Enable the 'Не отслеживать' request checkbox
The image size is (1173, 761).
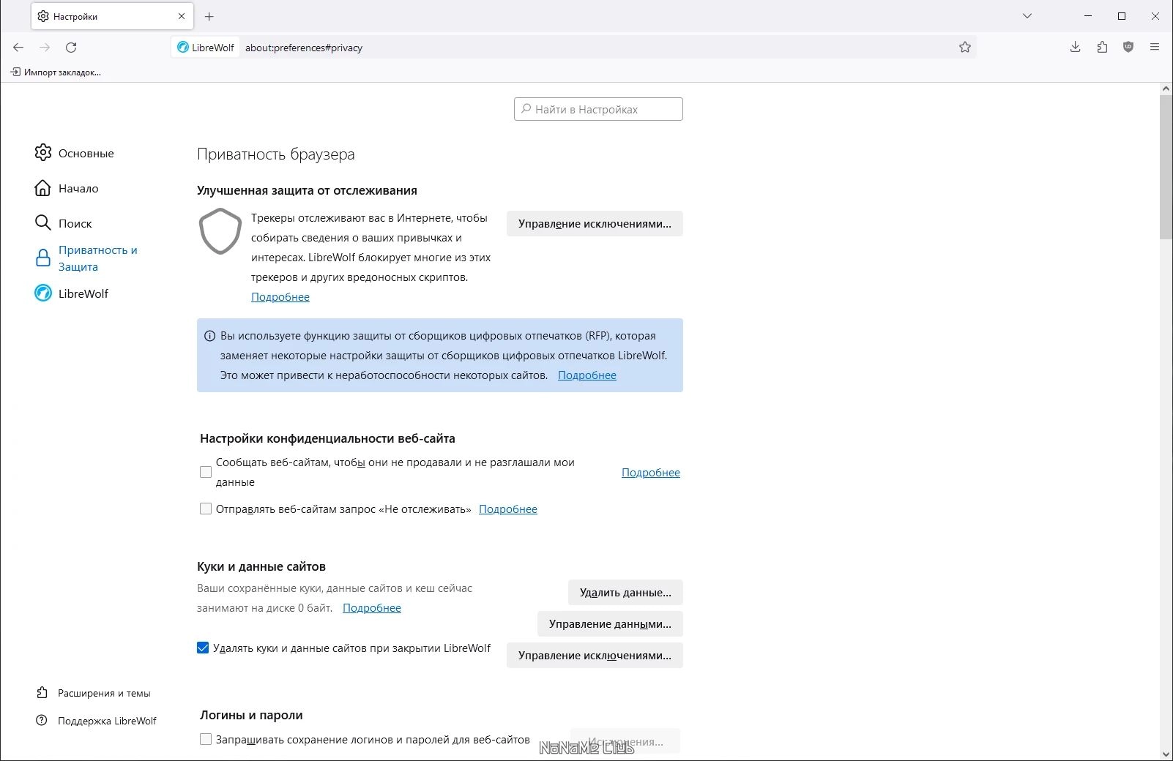coord(206,509)
